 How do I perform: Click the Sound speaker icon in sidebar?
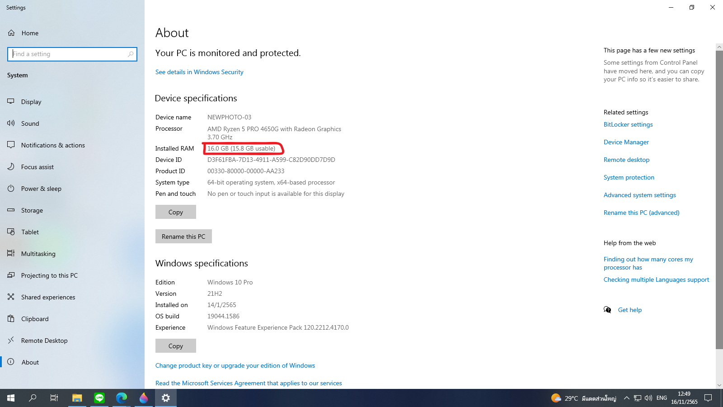[x=11, y=123]
